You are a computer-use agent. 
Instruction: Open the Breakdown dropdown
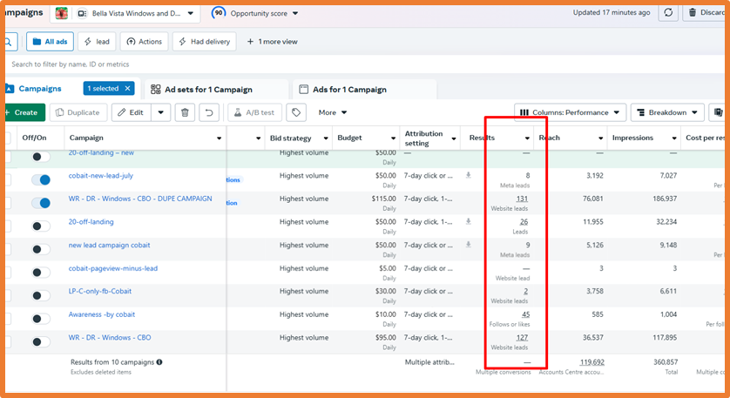tap(667, 112)
